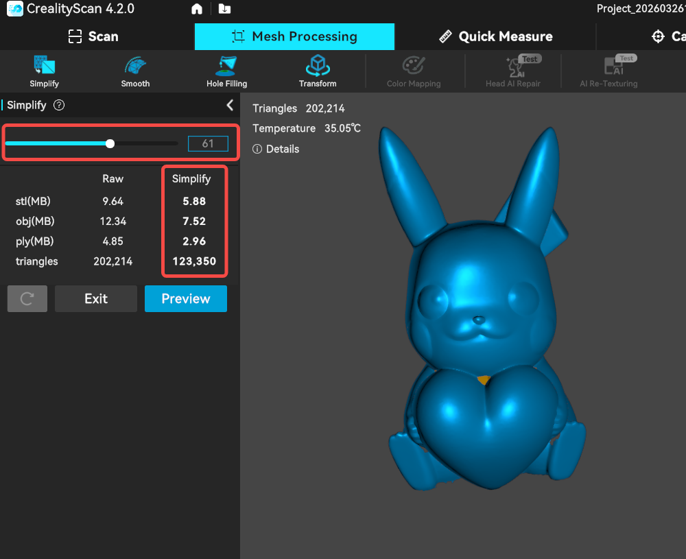Image resolution: width=686 pixels, height=559 pixels.
Task: Open the Quick Measure tab
Action: pos(495,36)
